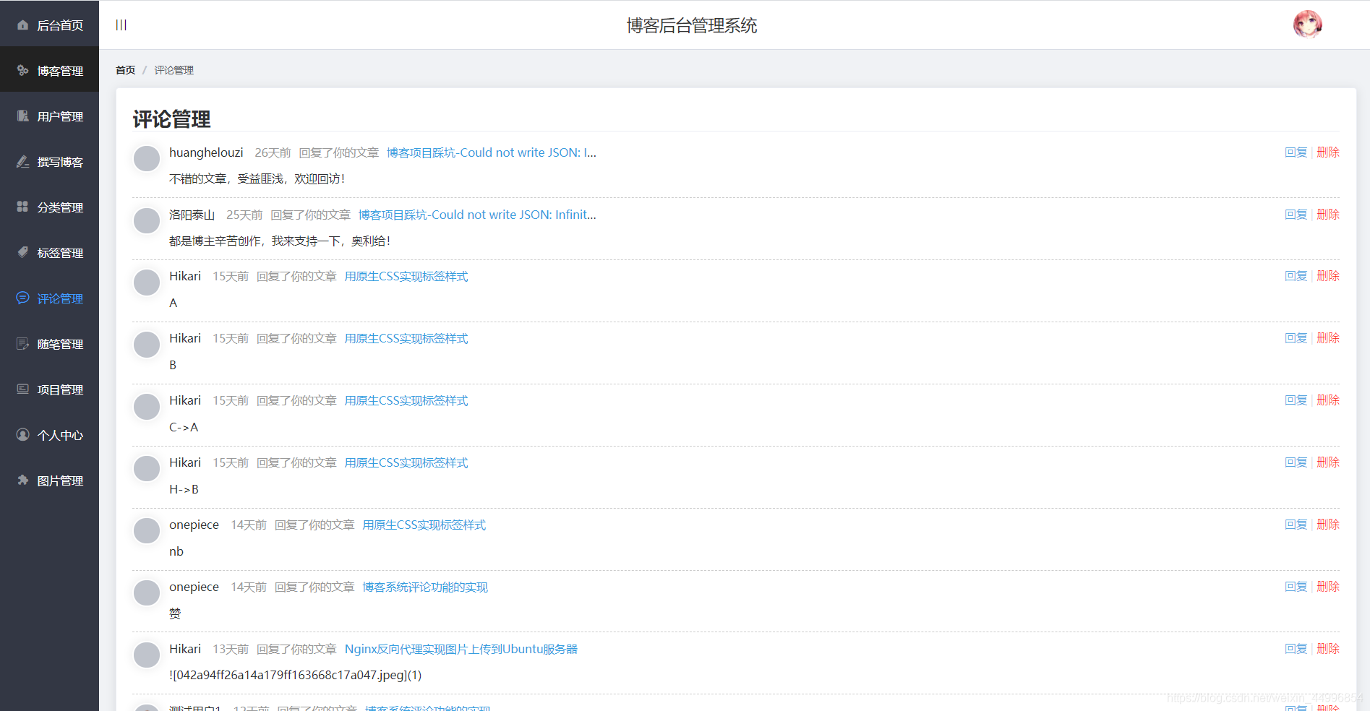Open 博客管理 menu item
The image size is (1370, 711).
point(49,71)
